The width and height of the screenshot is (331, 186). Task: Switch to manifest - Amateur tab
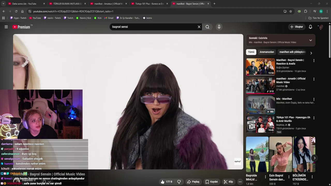click(108, 4)
